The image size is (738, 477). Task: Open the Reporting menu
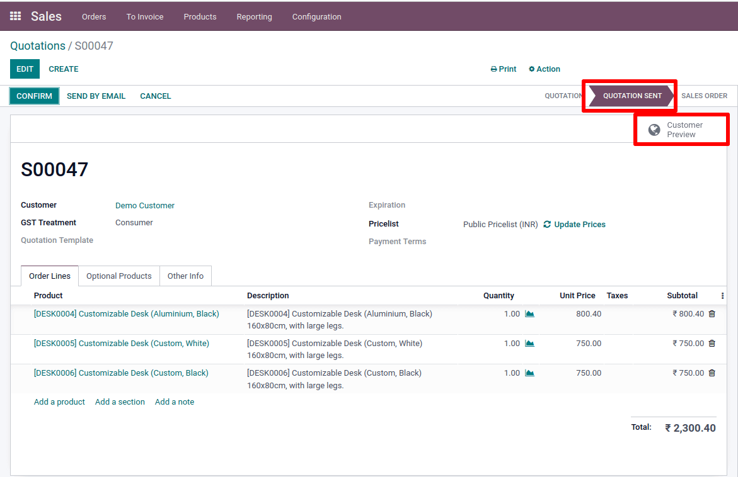click(x=254, y=16)
